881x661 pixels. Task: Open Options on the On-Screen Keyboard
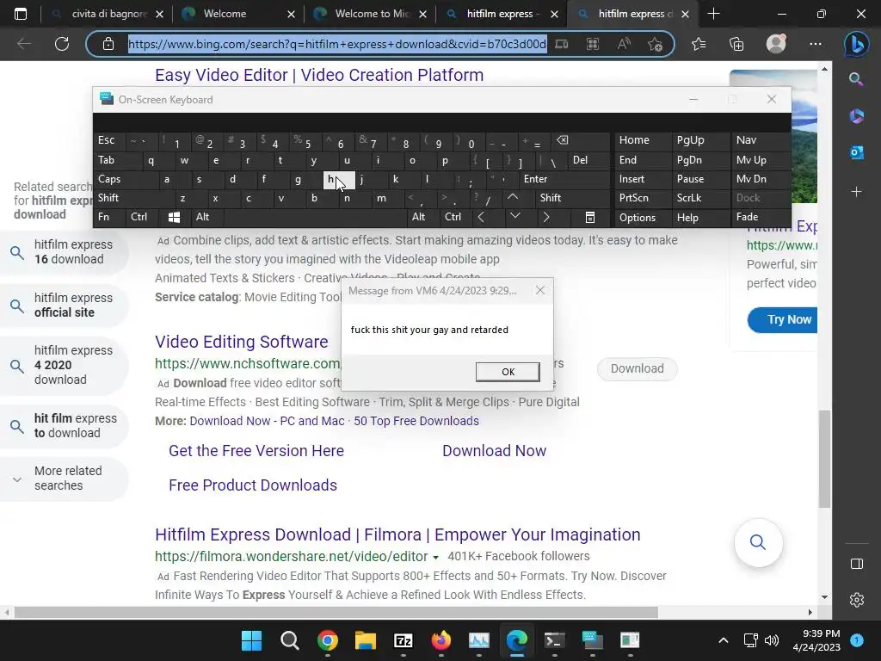(x=642, y=217)
